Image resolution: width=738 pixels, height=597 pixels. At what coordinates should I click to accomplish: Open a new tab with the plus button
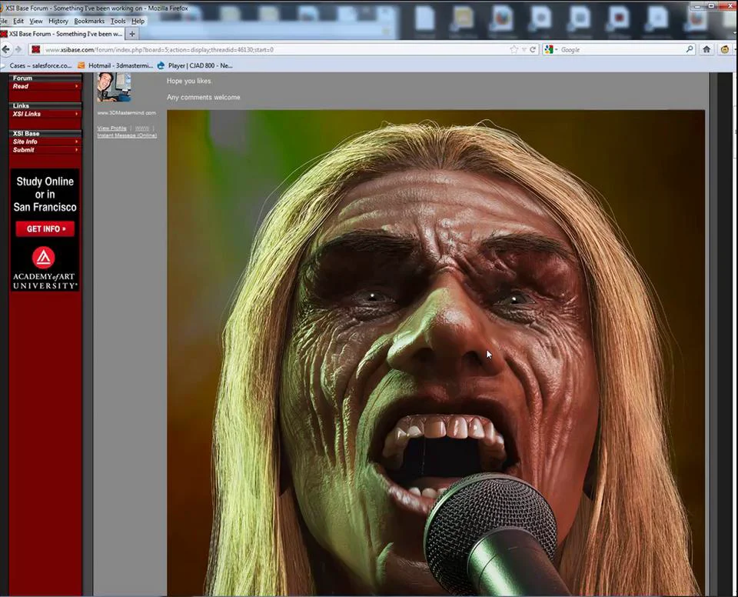click(132, 34)
